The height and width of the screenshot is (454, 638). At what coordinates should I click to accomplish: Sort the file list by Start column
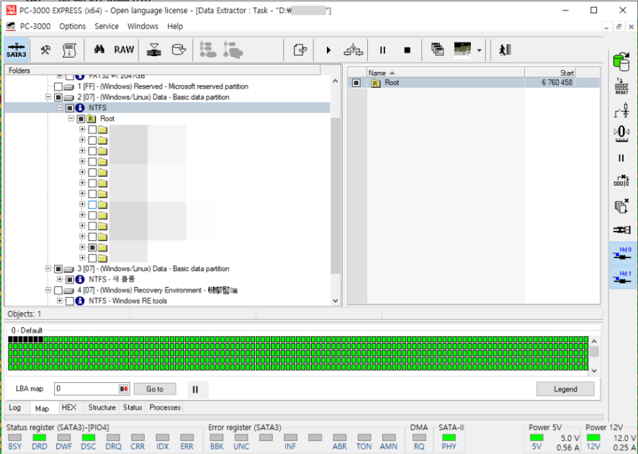coord(549,73)
